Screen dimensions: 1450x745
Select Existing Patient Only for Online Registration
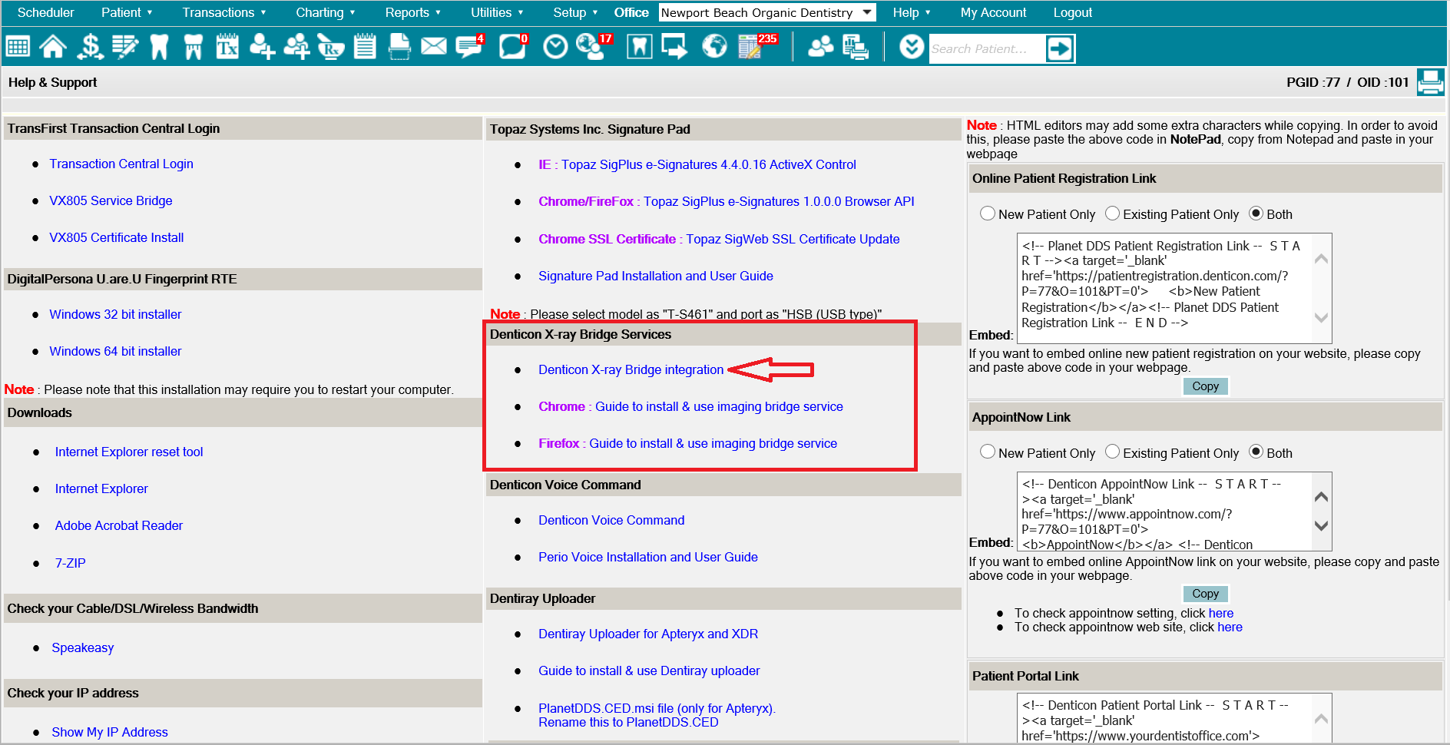[1112, 214]
